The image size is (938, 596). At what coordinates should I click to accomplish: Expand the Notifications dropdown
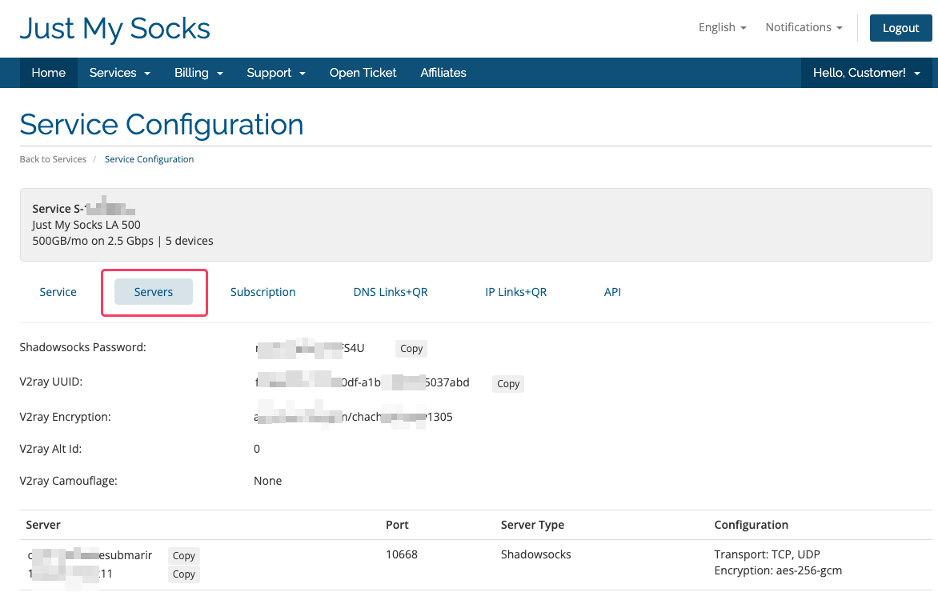(804, 27)
